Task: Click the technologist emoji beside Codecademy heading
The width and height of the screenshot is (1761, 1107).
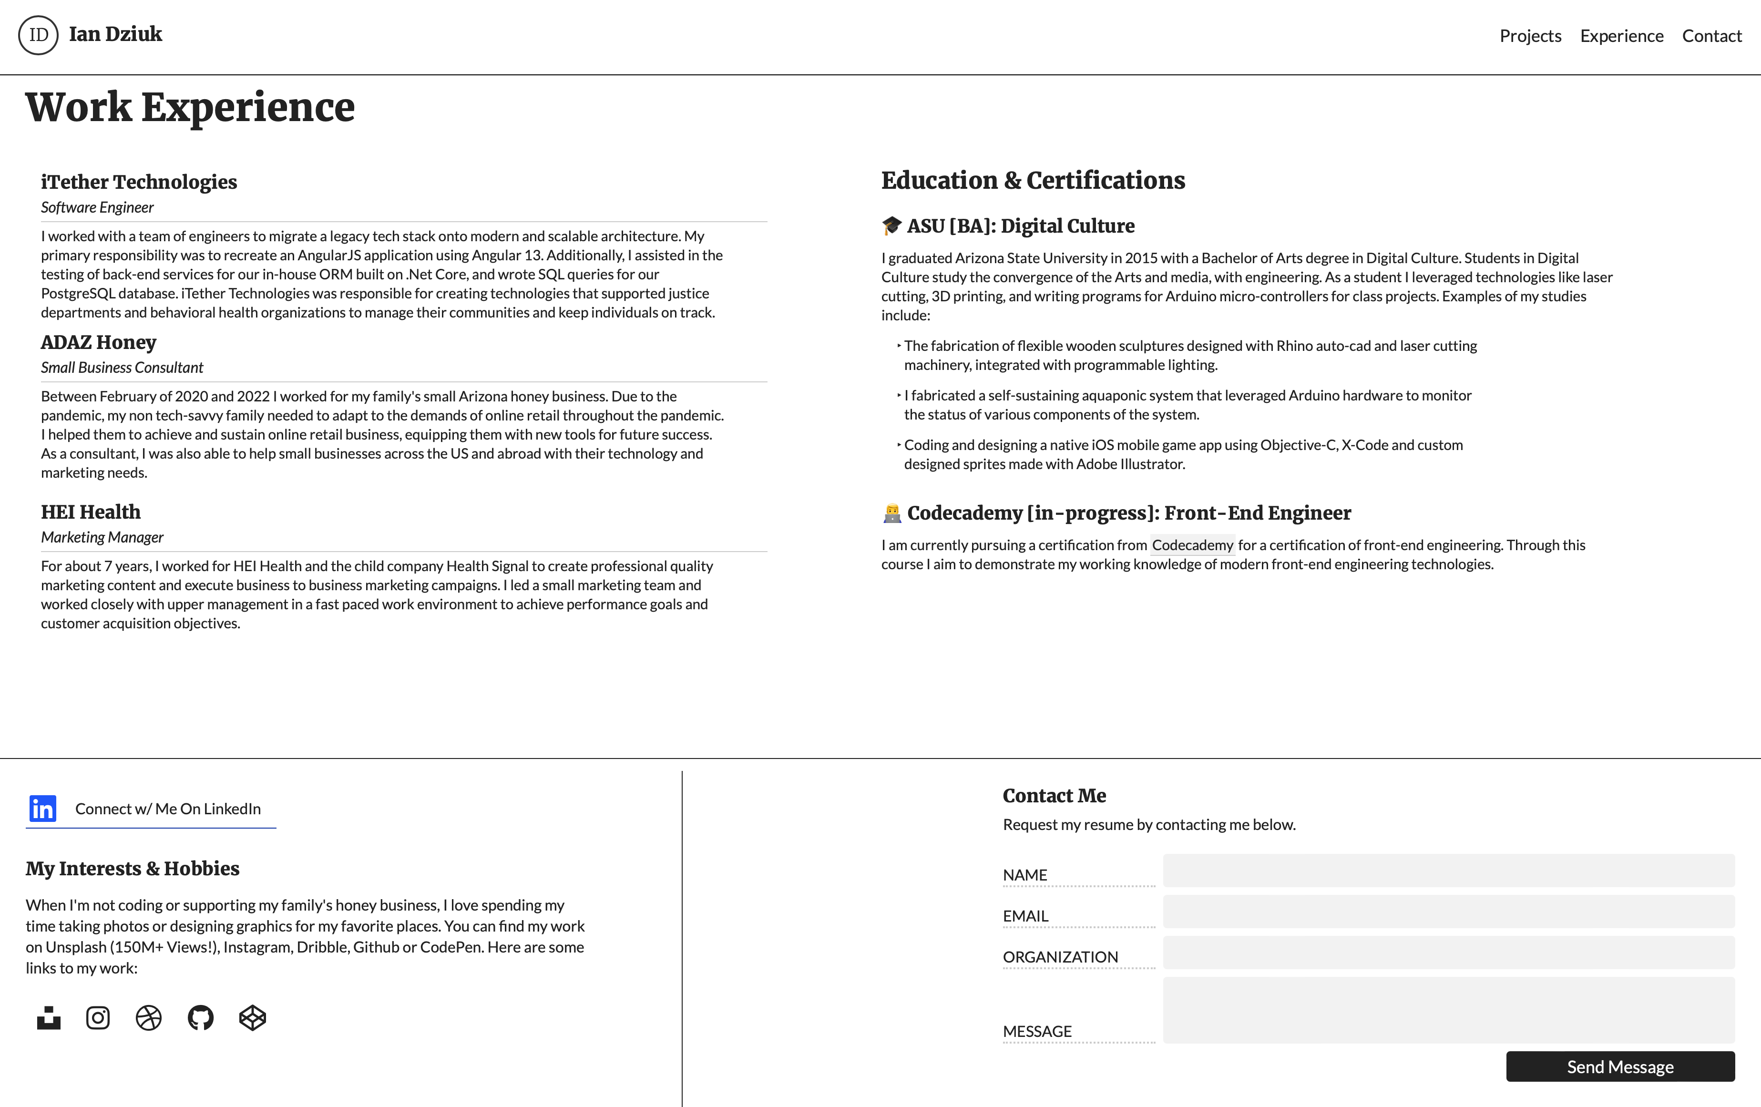Action: [891, 513]
